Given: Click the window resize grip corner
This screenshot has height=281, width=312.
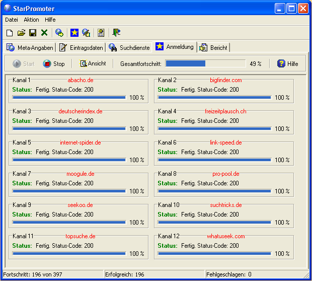Looking at the screenshot, I should 306,275.
